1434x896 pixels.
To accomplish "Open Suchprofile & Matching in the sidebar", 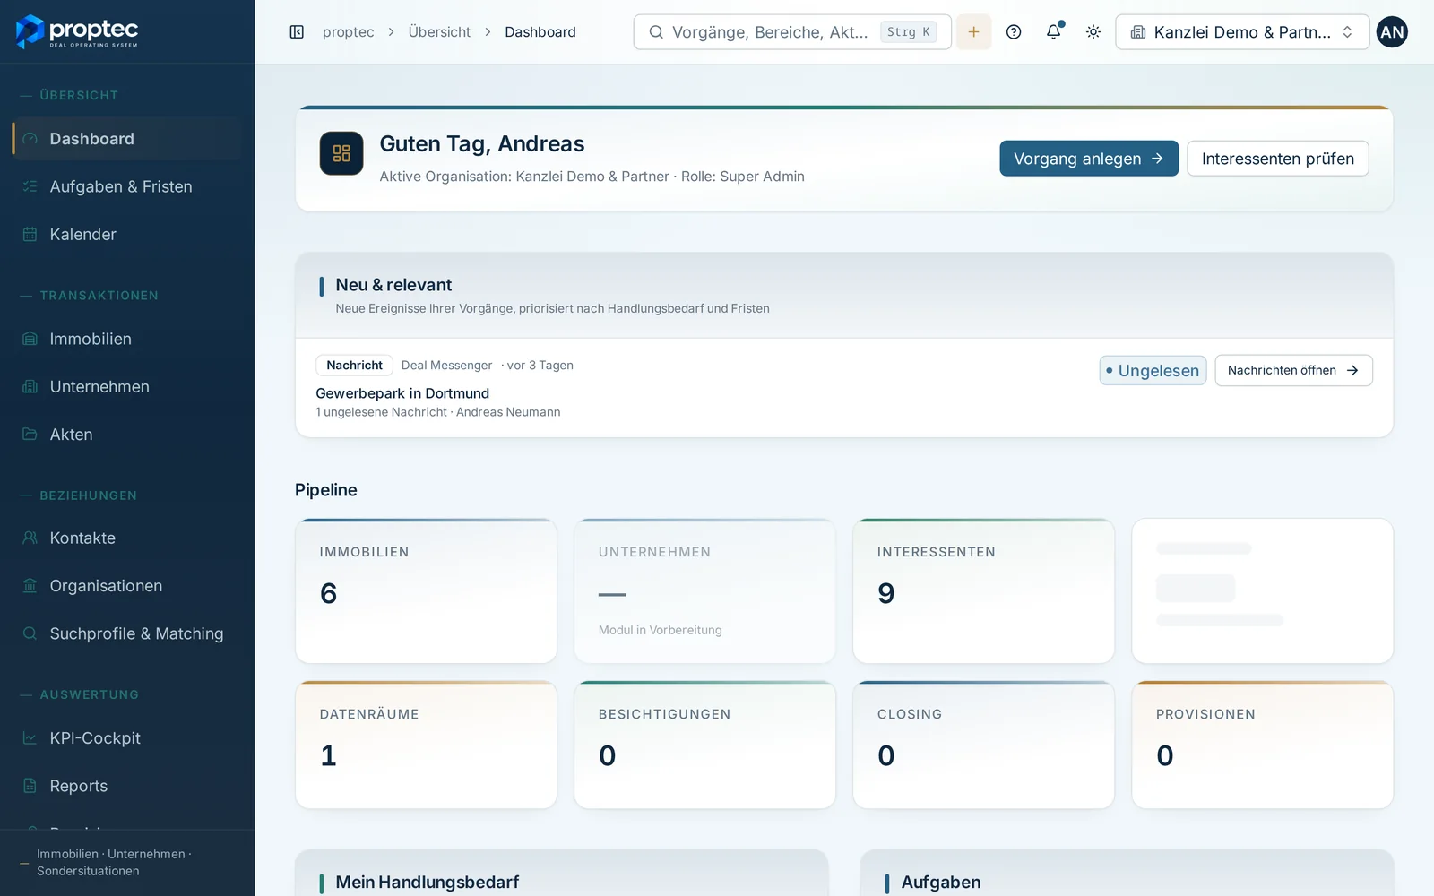I will point(127,633).
